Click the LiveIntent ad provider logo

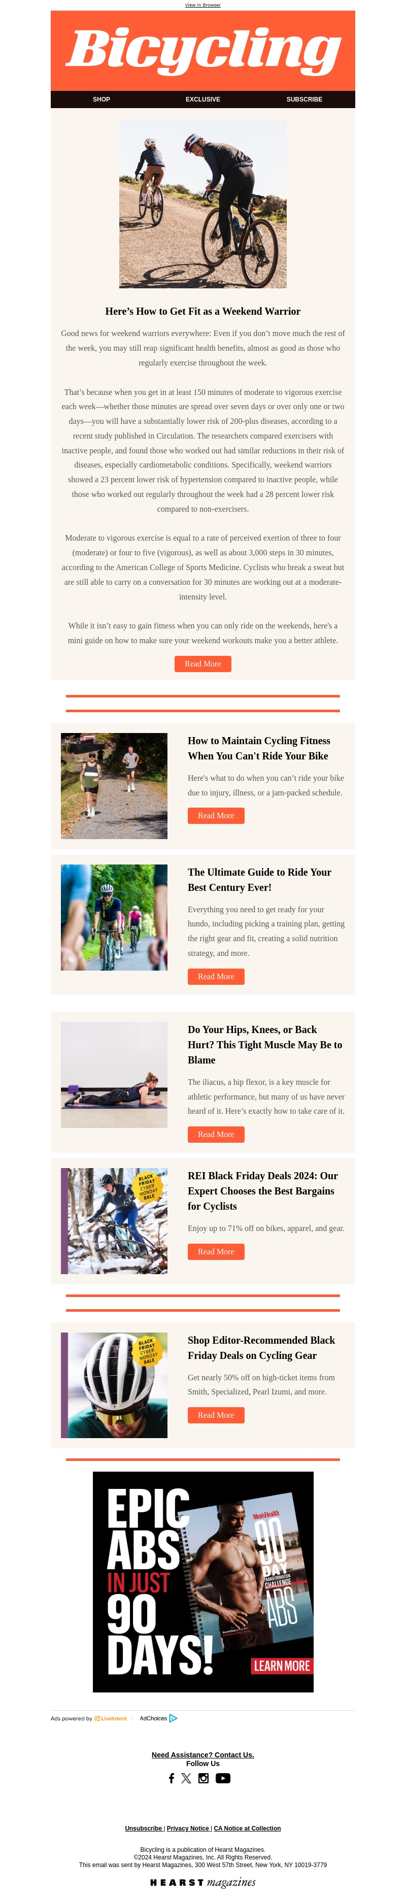(111, 1718)
